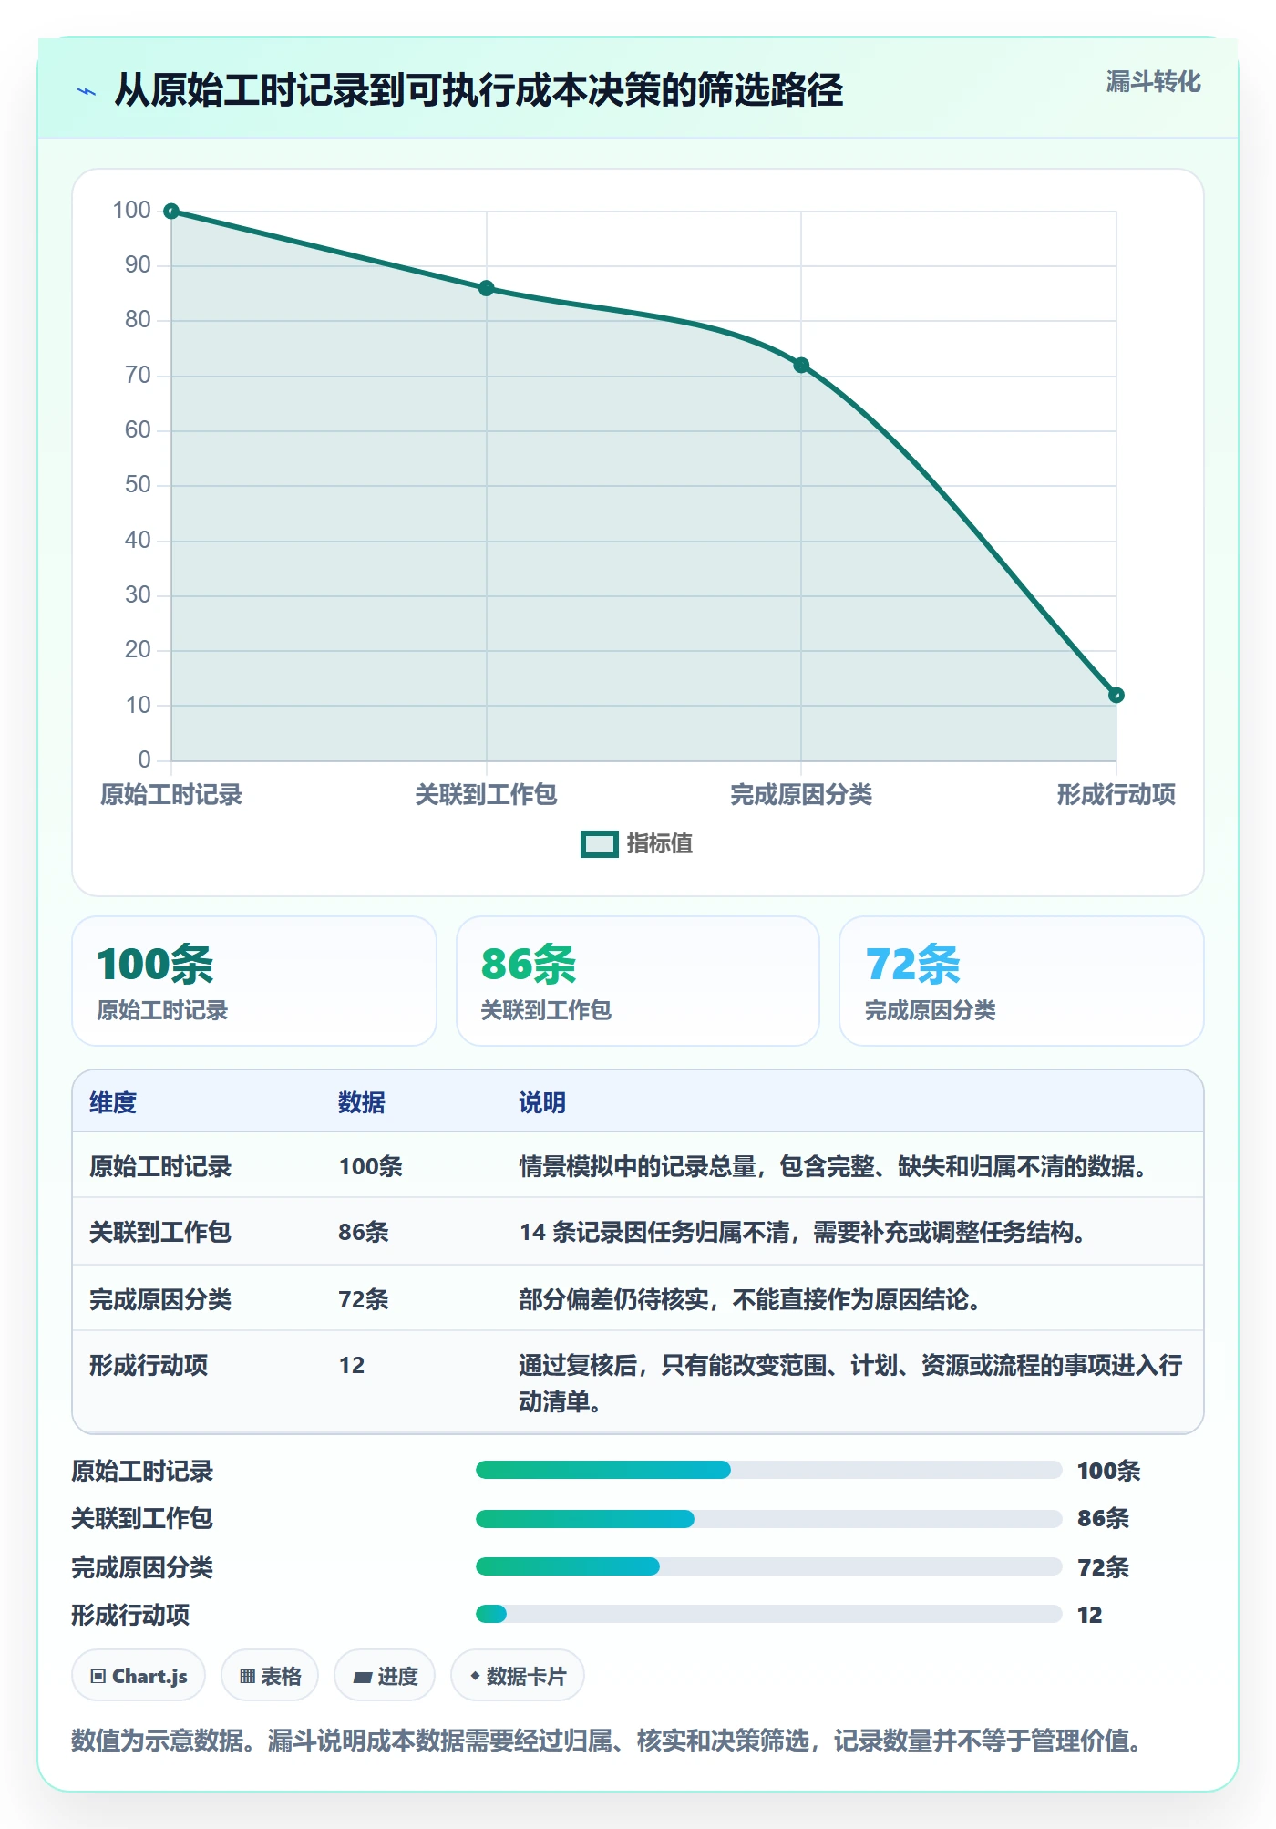Image resolution: width=1276 pixels, height=1829 pixels.
Task: Click the chart title 从原始工时记录到可执行成本决策的筛选路径
Action: pyautogui.click(x=478, y=90)
